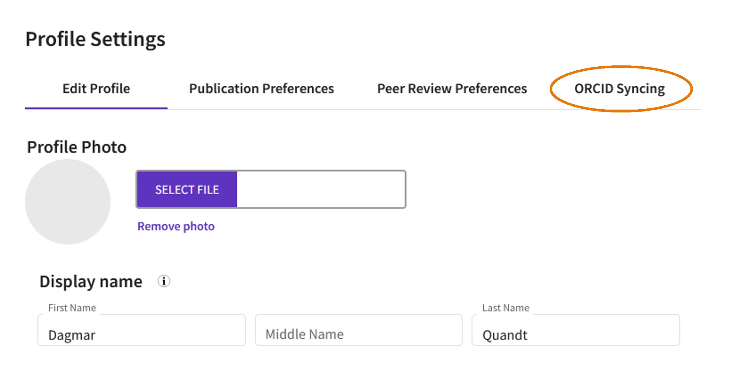Viewport: 730px width, 366px height.
Task: Go to Peer Review Preferences tab
Action: [452, 89]
